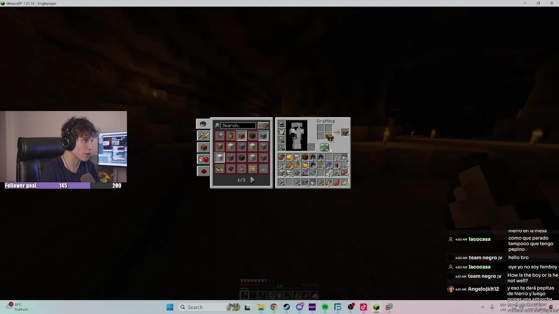The width and height of the screenshot is (559, 314).
Task: Open the Windows Start menu
Action: [170, 307]
